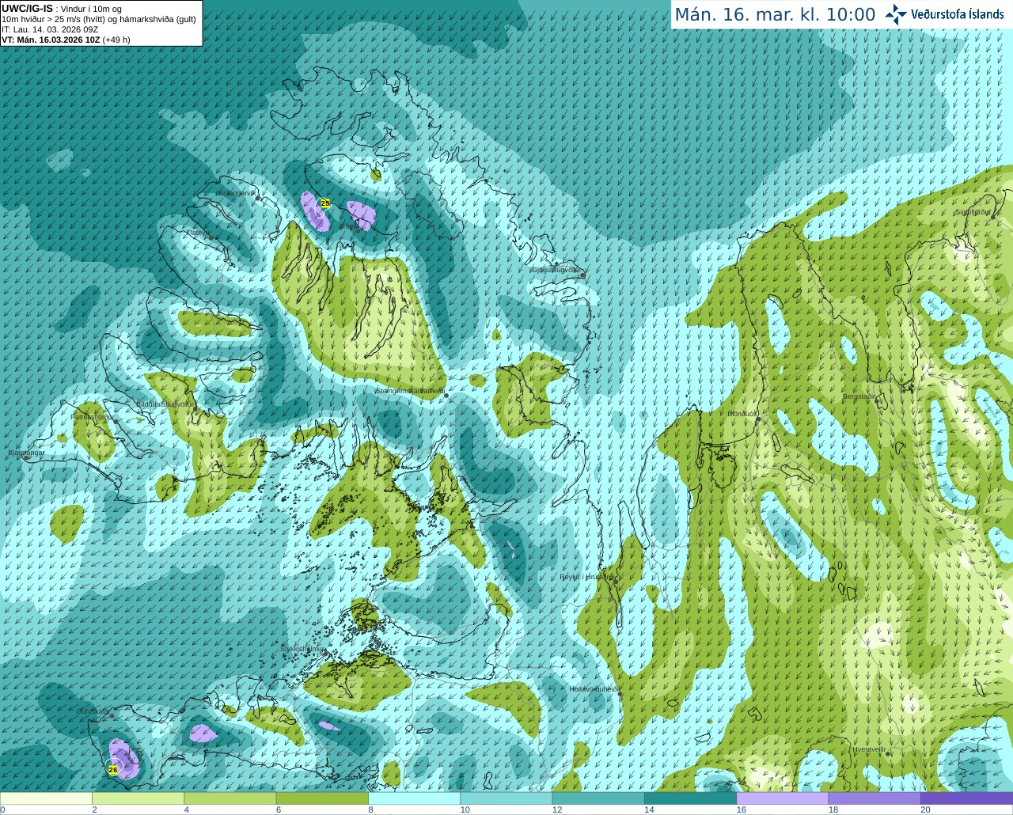Click the 'UWC/IG-IS' model label

coord(28,9)
